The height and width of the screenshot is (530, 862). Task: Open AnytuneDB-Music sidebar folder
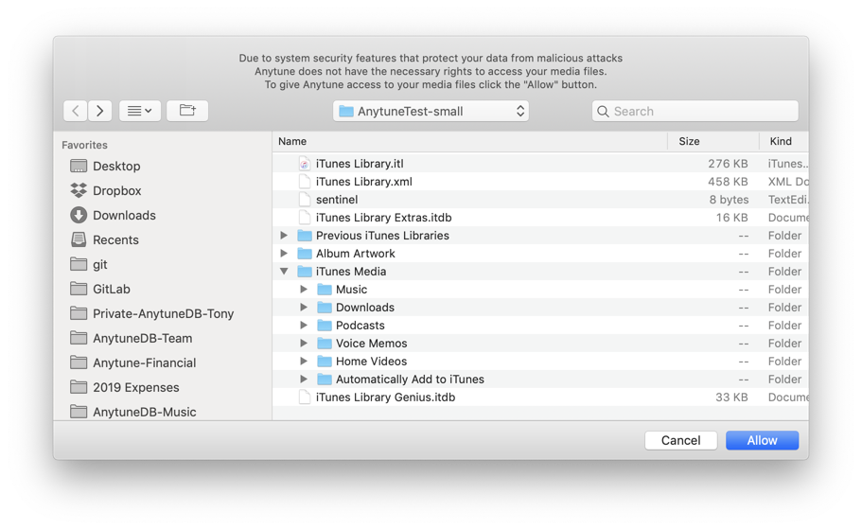point(145,412)
